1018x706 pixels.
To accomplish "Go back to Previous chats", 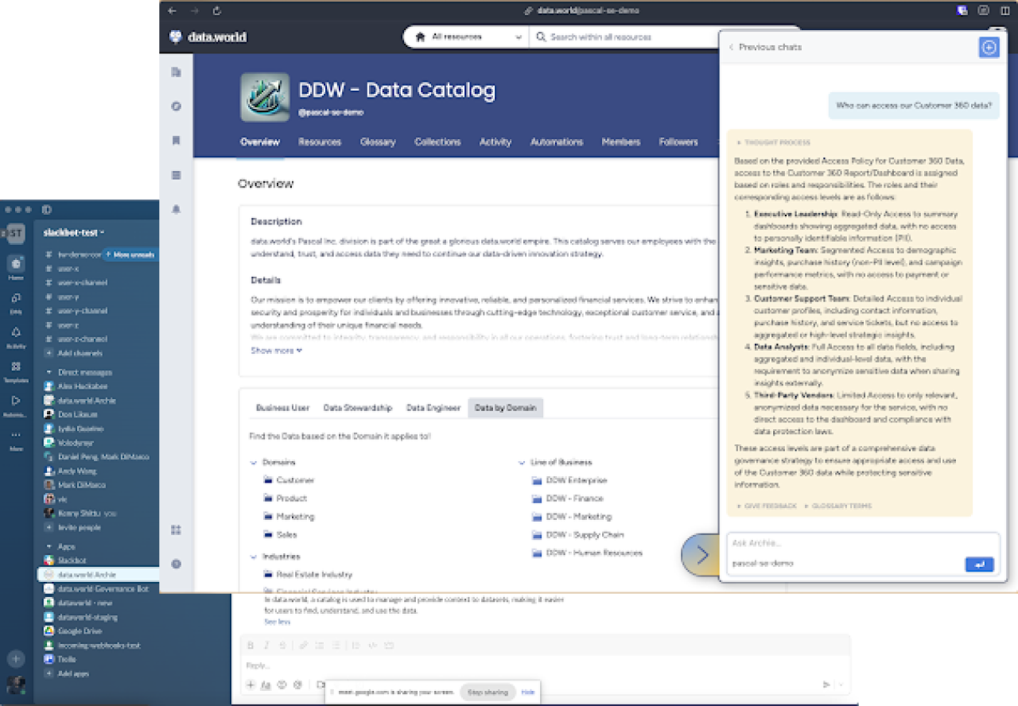I will [765, 47].
